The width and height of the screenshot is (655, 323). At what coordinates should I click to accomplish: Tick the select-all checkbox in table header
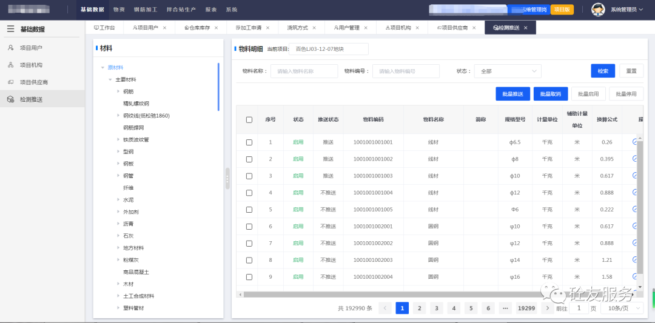click(249, 120)
